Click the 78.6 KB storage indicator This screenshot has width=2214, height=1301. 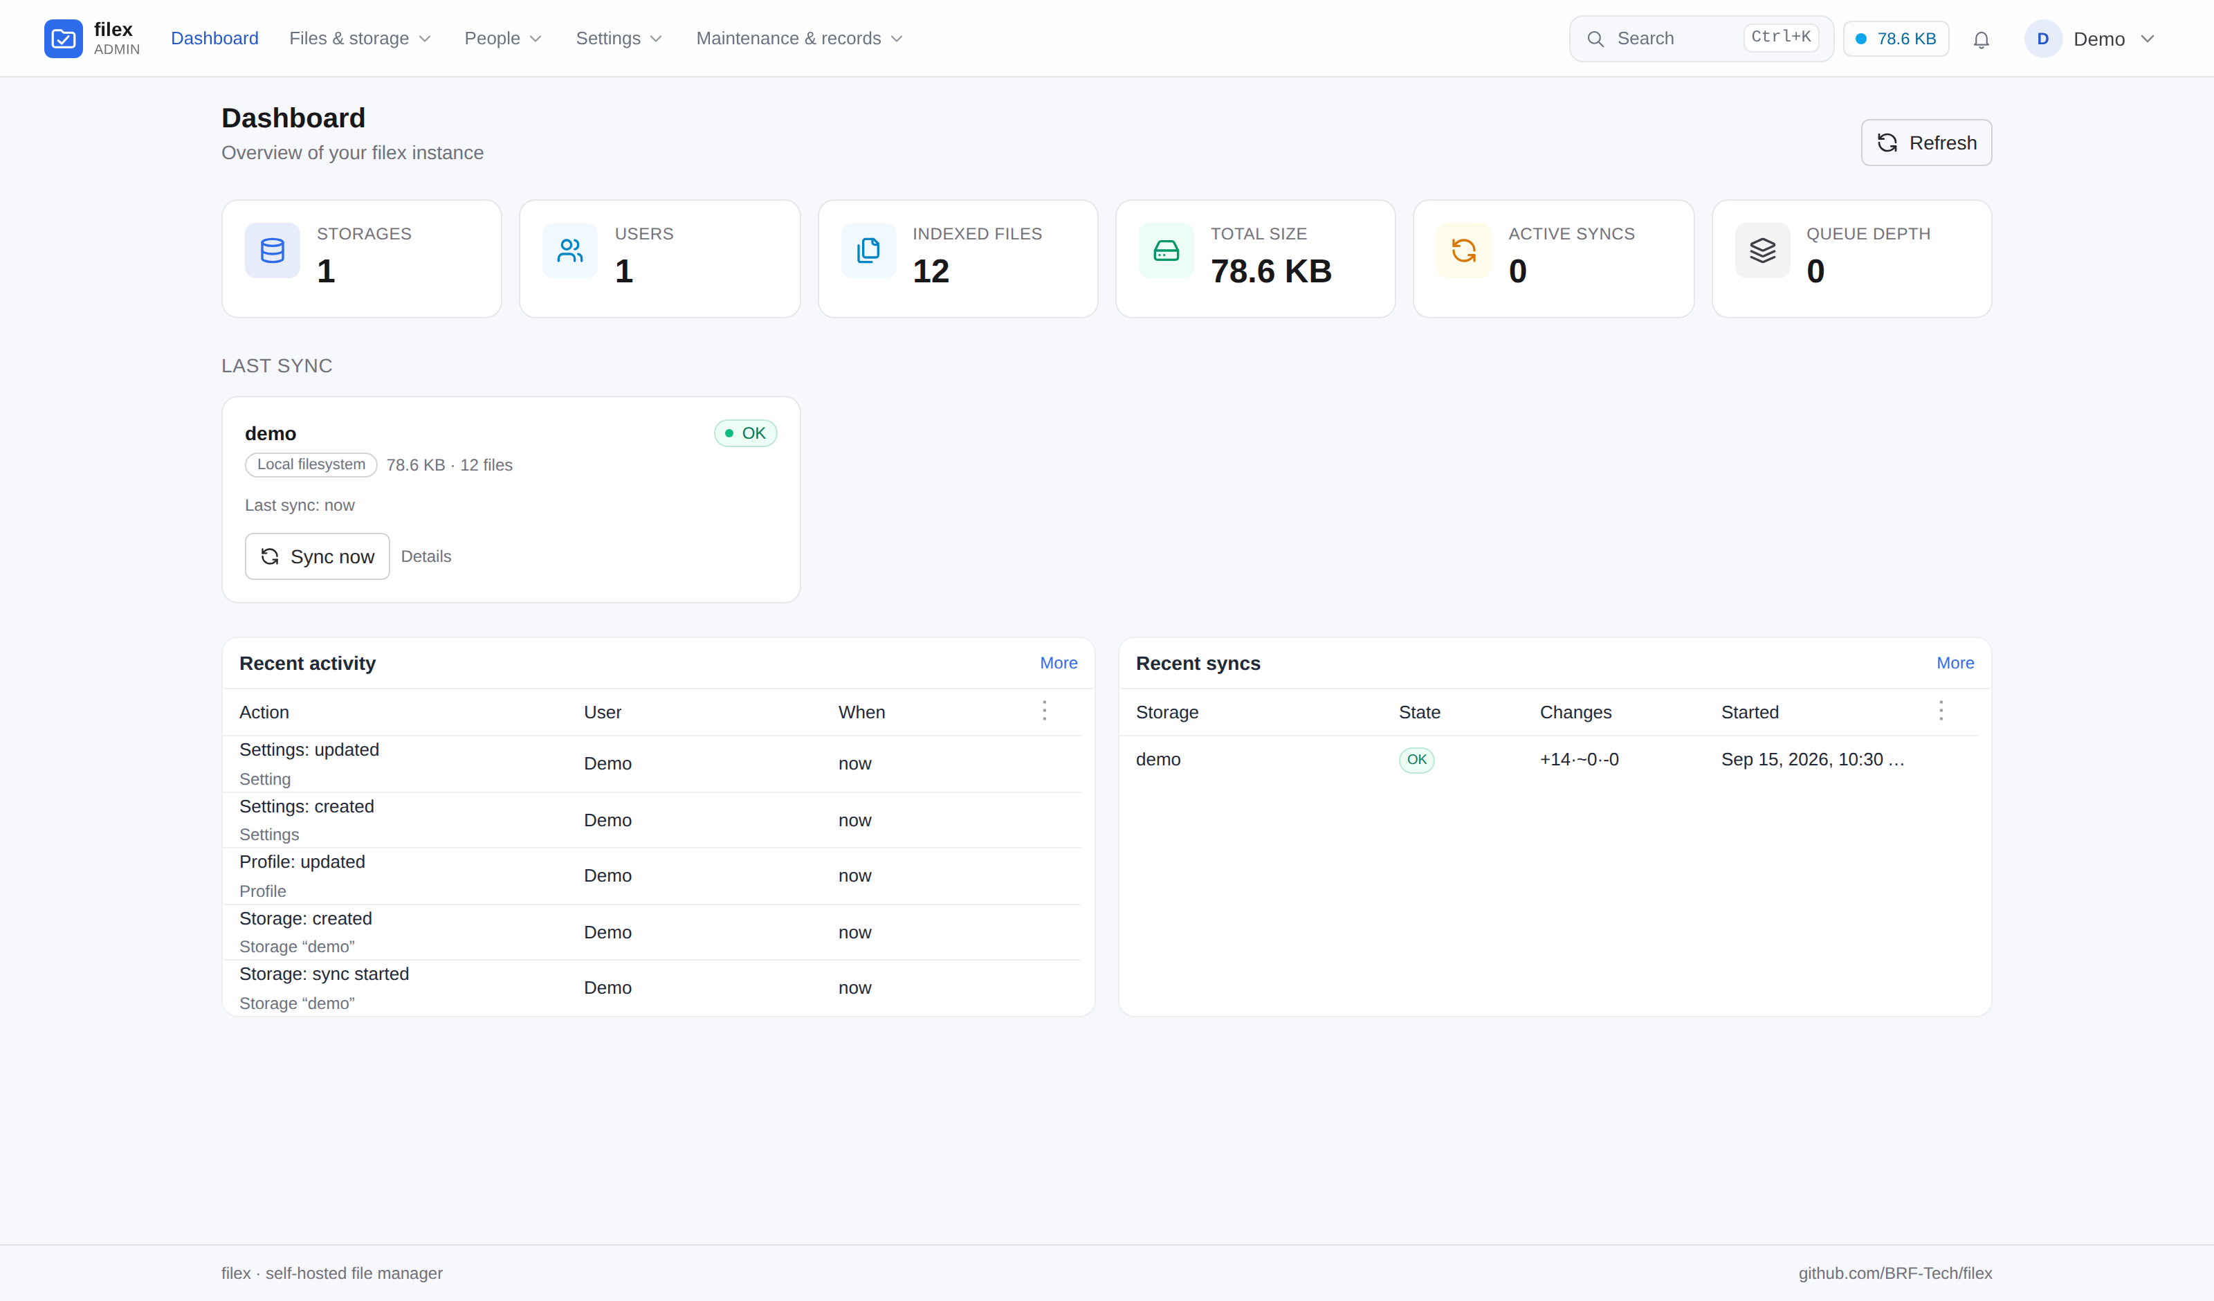pos(1896,39)
